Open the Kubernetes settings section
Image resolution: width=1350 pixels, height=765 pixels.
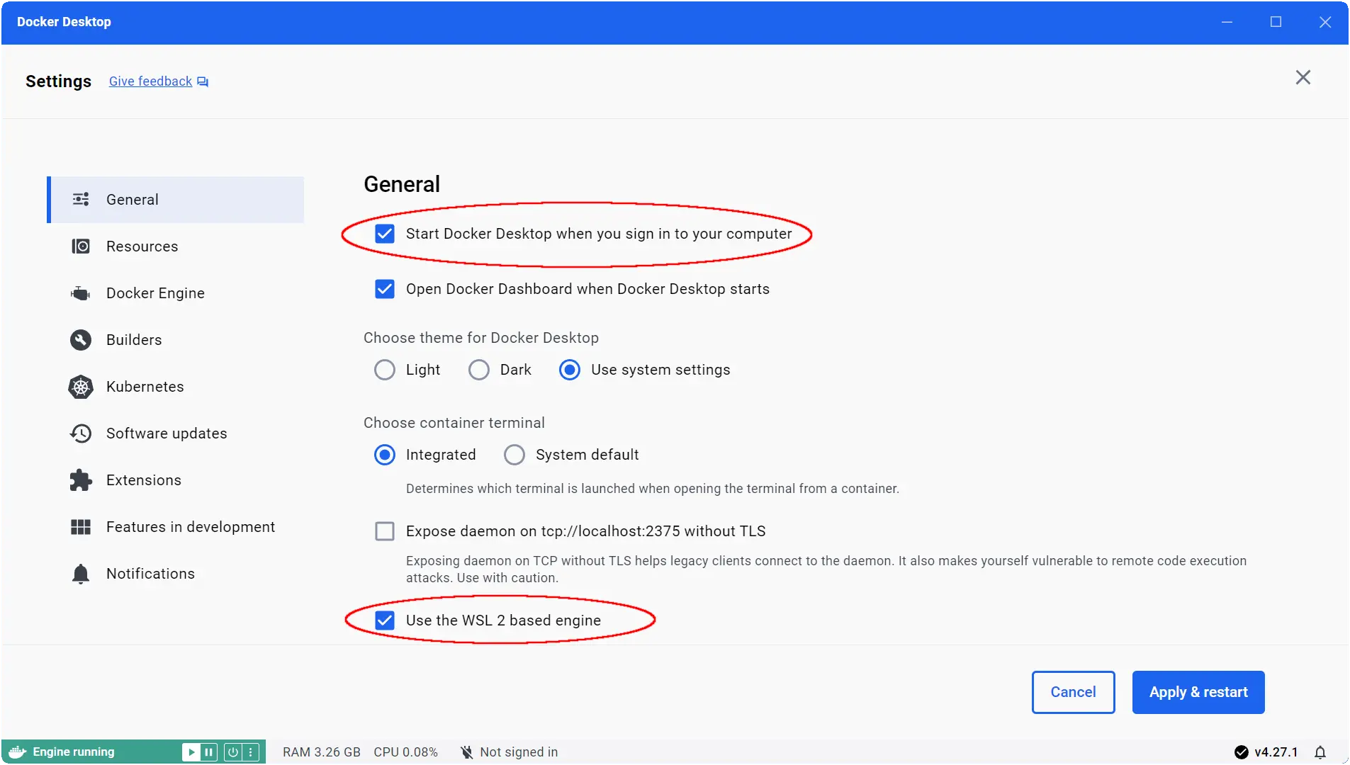pos(176,386)
